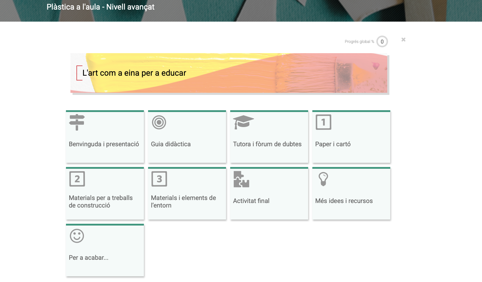Open Més idees i recursos
The width and height of the screenshot is (482, 282).
point(344,201)
